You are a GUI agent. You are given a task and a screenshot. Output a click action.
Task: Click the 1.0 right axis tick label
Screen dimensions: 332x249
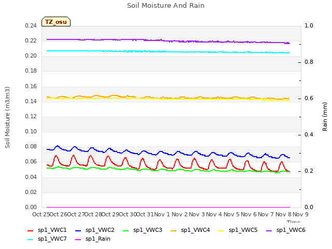309,25
